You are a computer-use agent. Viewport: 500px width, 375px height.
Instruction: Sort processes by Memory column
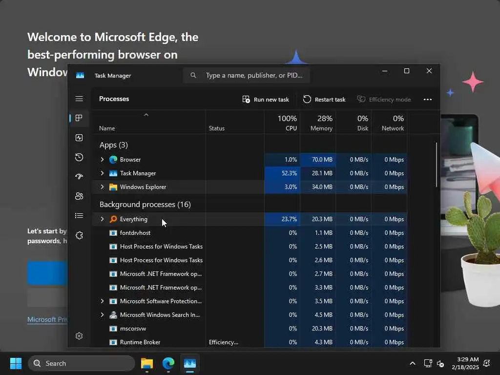pyautogui.click(x=318, y=123)
